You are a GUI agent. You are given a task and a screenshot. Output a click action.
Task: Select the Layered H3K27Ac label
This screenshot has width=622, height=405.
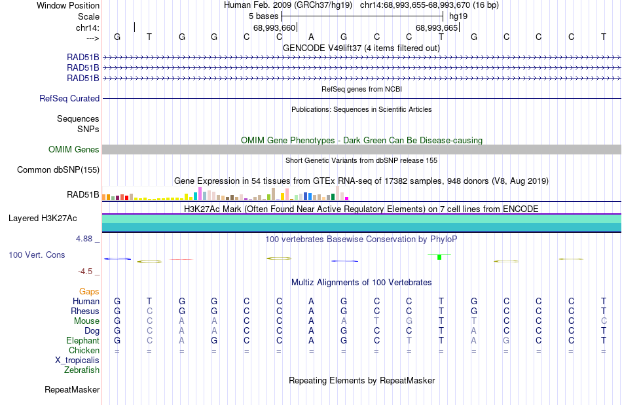[43, 218]
